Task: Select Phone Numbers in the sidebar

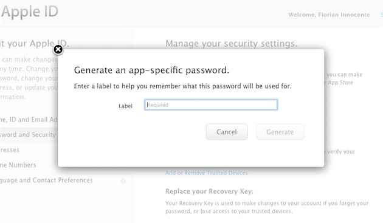Action: [18, 165]
